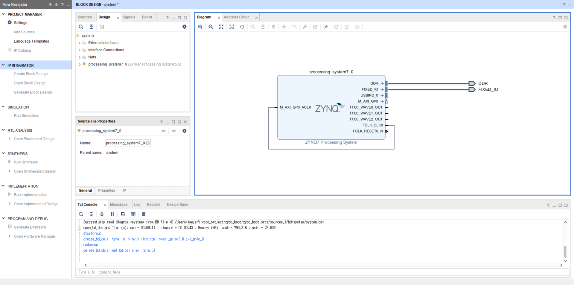Click the Tcl Console vertical scrollbar
The image size is (574, 285).
point(565,252)
